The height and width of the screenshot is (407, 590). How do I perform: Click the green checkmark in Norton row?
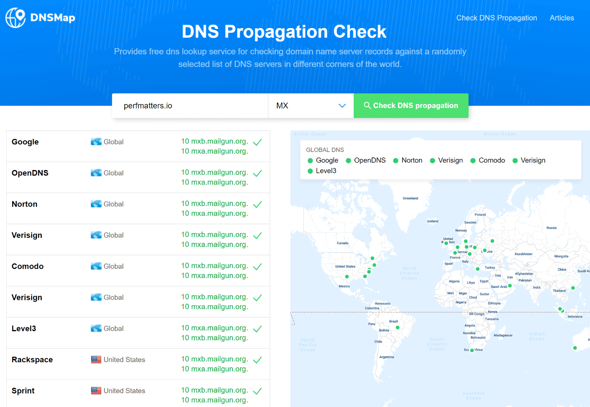(x=258, y=204)
